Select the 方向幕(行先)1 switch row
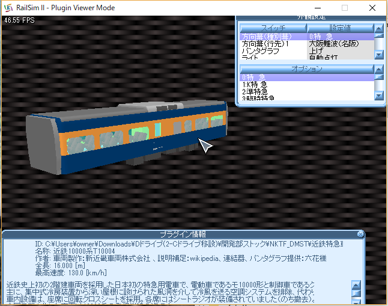 (x=307, y=44)
